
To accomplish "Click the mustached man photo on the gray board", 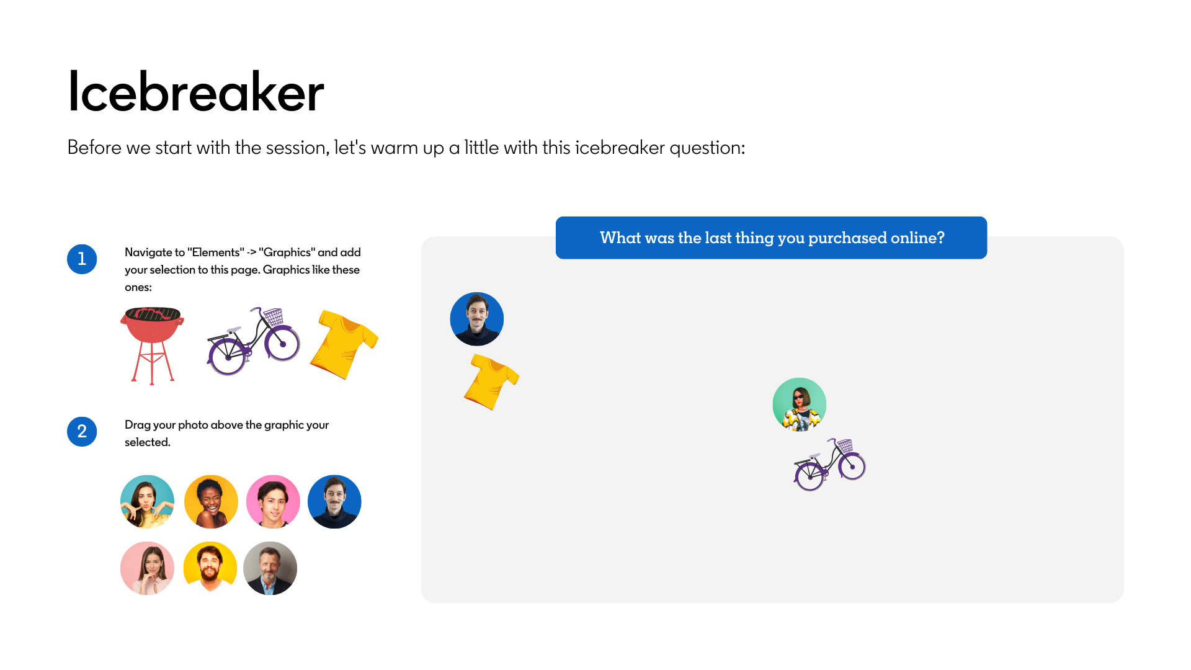I will click(x=477, y=319).
